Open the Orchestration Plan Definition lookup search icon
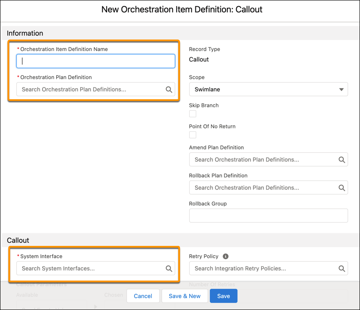360x310 pixels. click(169, 89)
